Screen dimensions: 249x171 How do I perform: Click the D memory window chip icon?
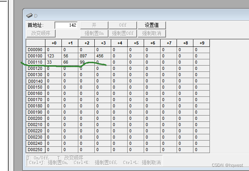(x=29, y=16)
